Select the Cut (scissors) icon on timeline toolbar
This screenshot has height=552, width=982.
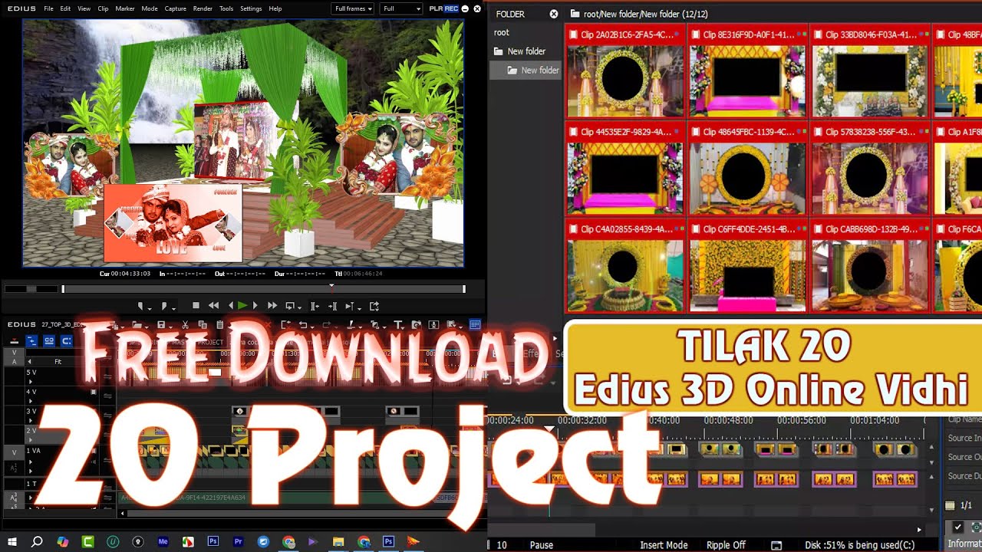186,323
